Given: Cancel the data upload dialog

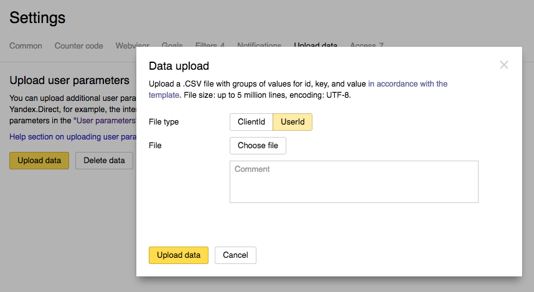Looking at the screenshot, I should 235,255.
